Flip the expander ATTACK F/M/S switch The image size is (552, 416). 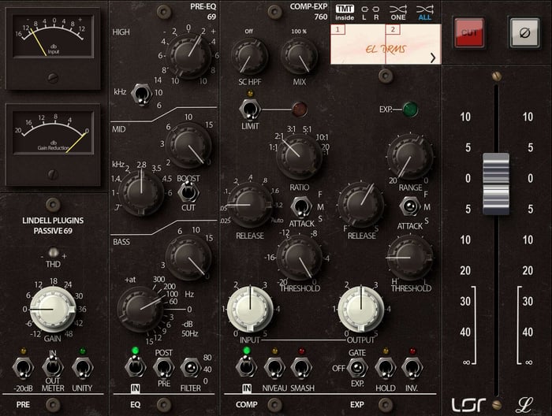point(410,206)
